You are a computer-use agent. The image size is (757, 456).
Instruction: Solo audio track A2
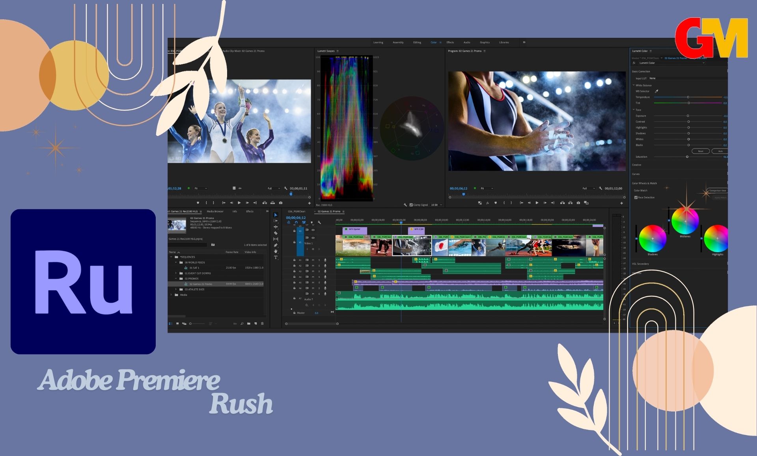(319, 266)
